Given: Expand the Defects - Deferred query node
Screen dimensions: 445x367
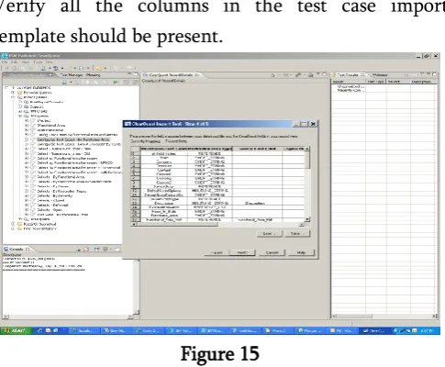Looking at the screenshot, I should (27, 206).
